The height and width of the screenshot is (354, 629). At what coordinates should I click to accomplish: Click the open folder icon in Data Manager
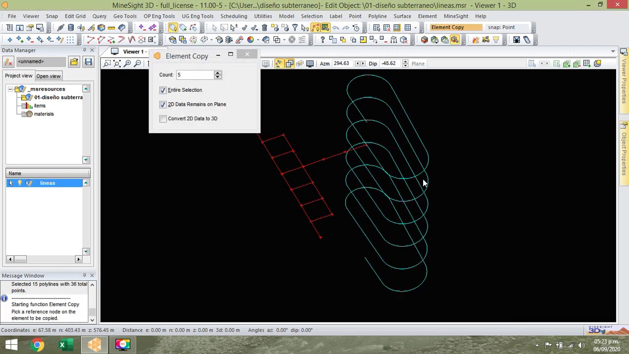74,61
